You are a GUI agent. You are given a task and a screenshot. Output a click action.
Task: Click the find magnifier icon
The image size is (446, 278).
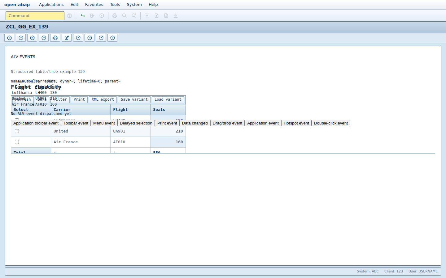click(x=125, y=16)
